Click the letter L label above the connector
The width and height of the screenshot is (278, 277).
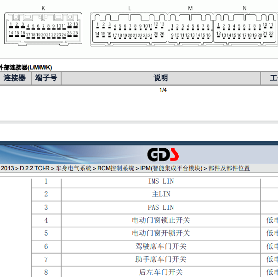pos(130,8)
